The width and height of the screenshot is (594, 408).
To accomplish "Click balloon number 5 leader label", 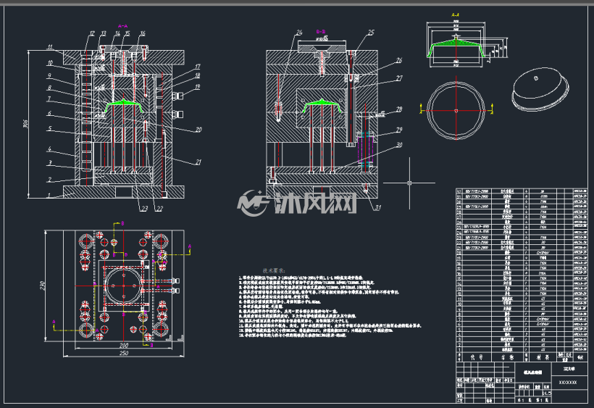I will point(50,128).
